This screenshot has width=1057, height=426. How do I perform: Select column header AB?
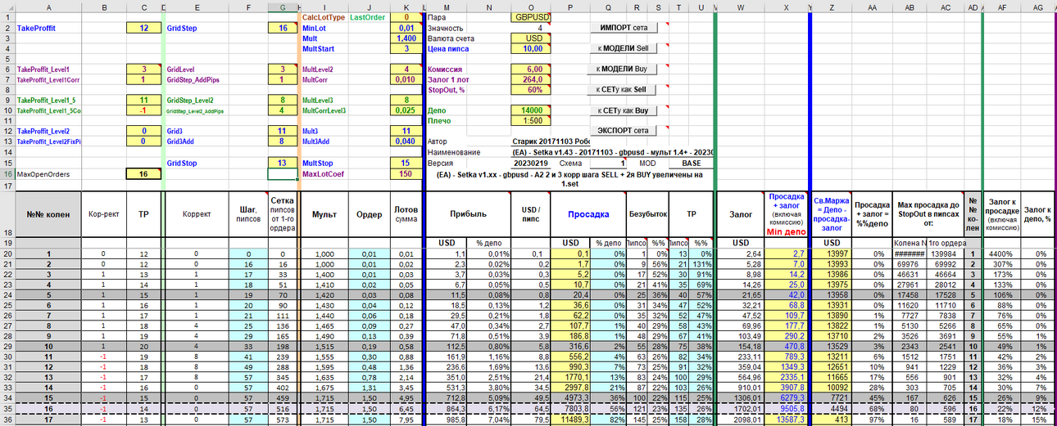[x=910, y=7]
